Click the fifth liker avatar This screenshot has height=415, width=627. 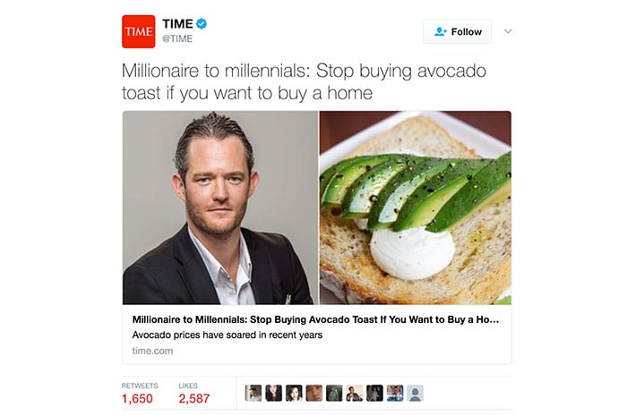tap(334, 393)
